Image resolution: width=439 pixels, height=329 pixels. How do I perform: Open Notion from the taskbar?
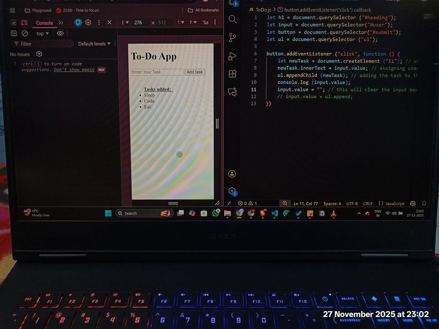[322, 213]
